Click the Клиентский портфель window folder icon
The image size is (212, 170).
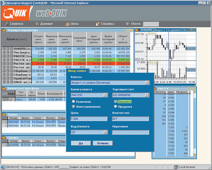[4, 88]
